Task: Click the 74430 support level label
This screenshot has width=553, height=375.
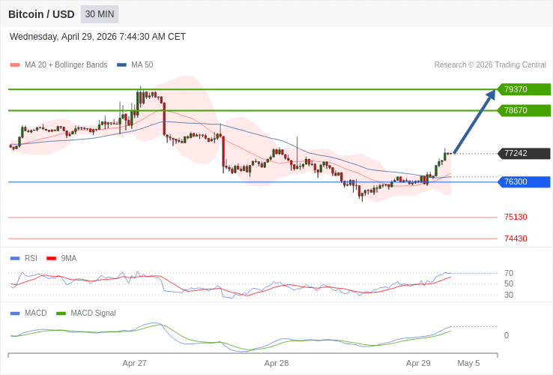Action: [516, 238]
